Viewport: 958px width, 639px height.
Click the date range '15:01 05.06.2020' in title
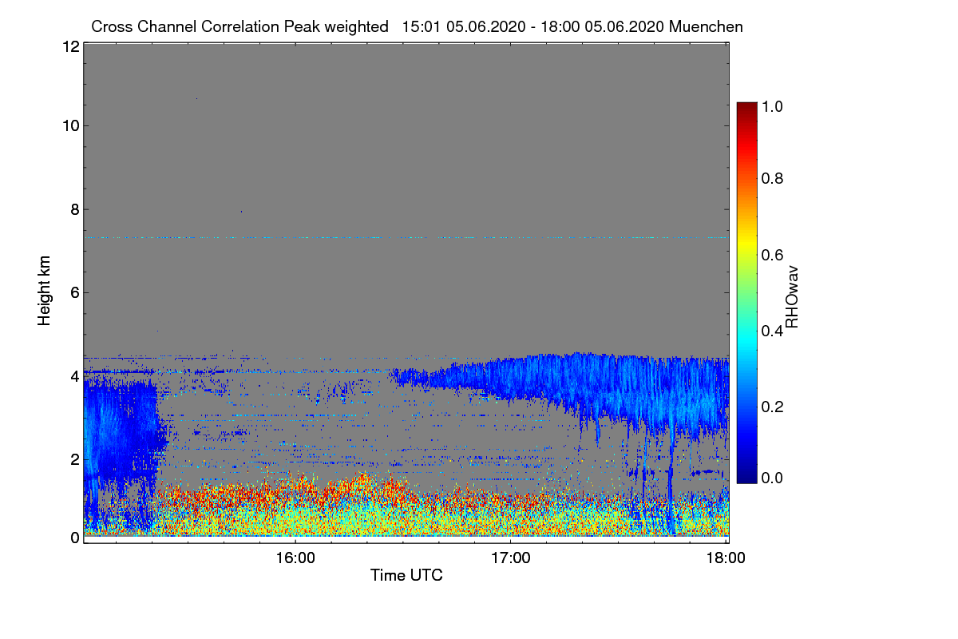(x=464, y=26)
